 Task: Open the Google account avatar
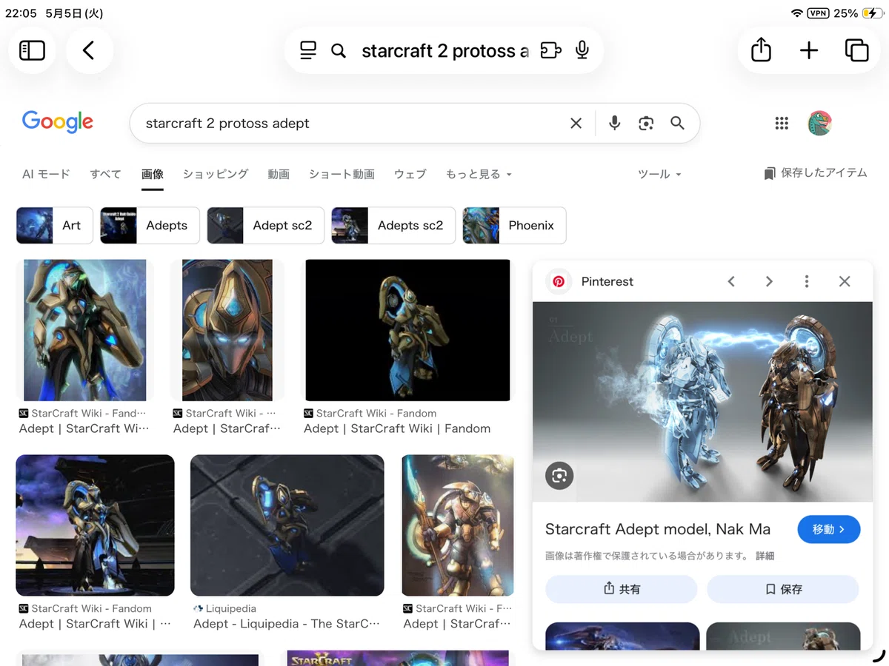pos(819,124)
